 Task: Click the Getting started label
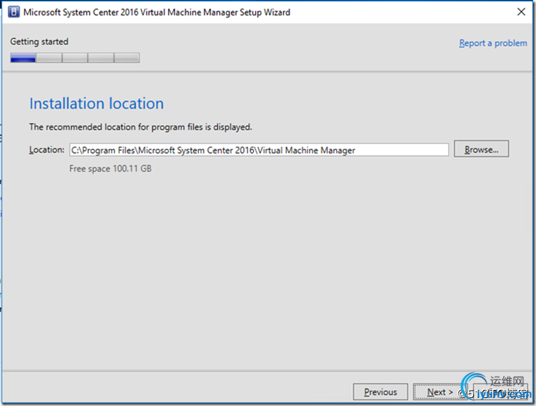[x=39, y=42]
